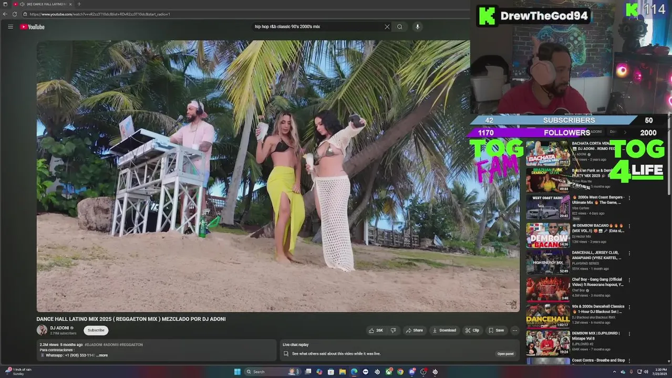This screenshot has height=378, width=672.
Task: Open Microsoft Store from the taskbar
Action: point(330,372)
